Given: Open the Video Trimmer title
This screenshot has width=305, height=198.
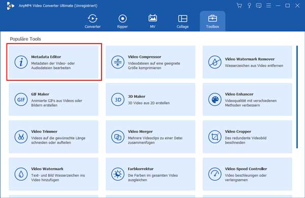Looking at the screenshot, I should point(44,131).
